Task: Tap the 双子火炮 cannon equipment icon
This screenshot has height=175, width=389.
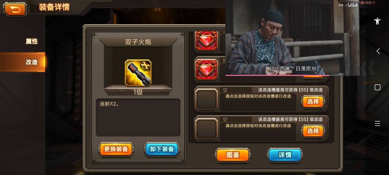Action: pyautogui.click(x=138, y=73)
